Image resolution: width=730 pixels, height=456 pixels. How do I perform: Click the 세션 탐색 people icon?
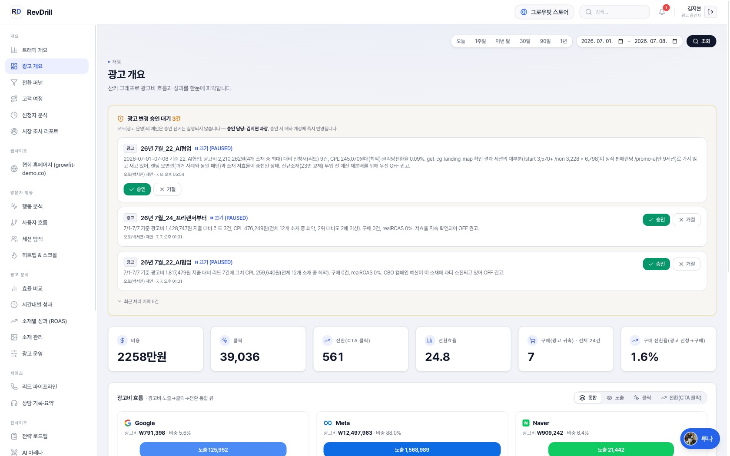coord(14,239)
